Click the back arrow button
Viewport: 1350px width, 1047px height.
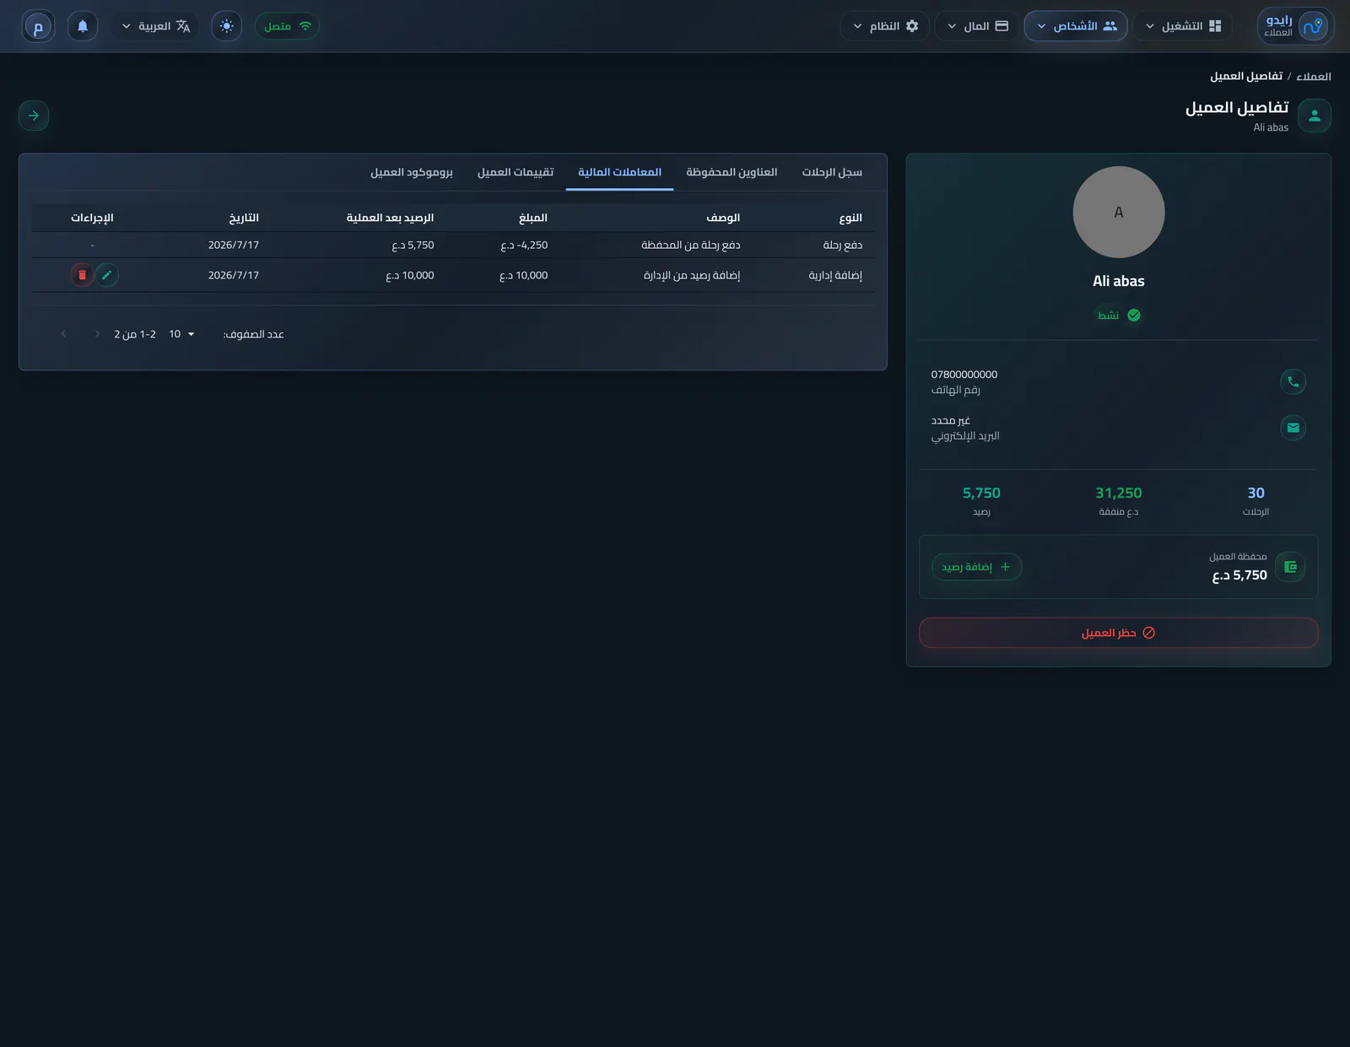[34, 116]
